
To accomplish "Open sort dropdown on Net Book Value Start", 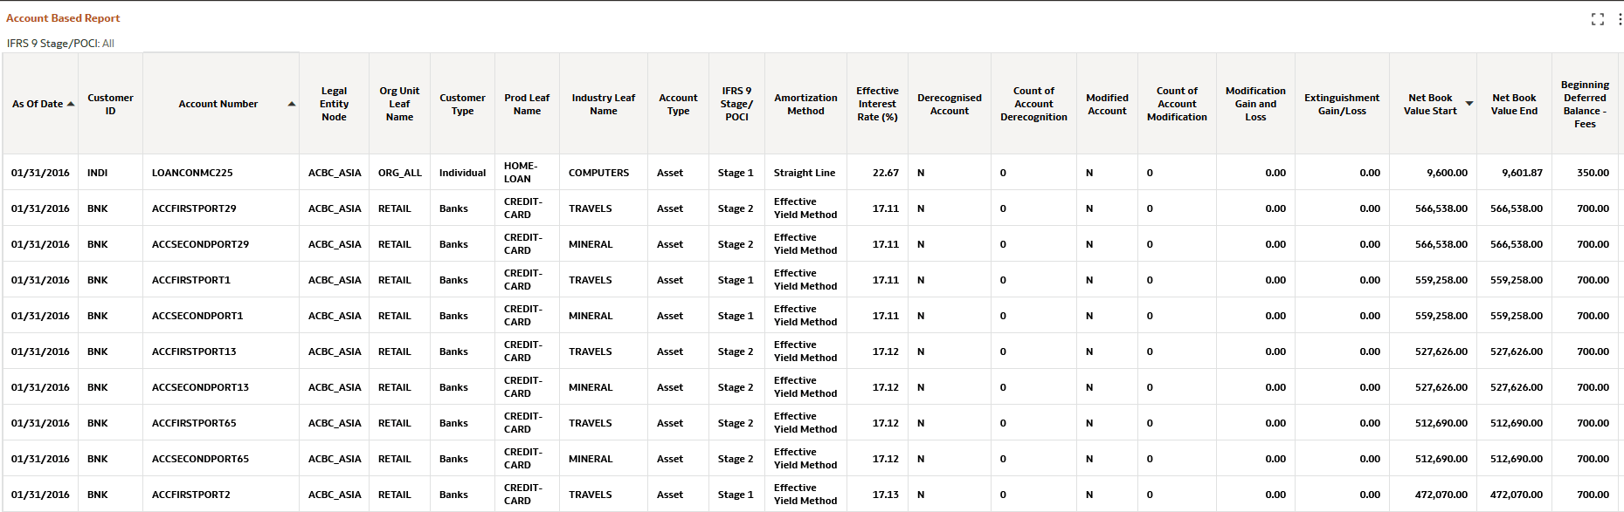I will click(1469, 104).
